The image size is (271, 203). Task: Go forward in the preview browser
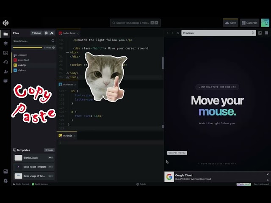172,33
